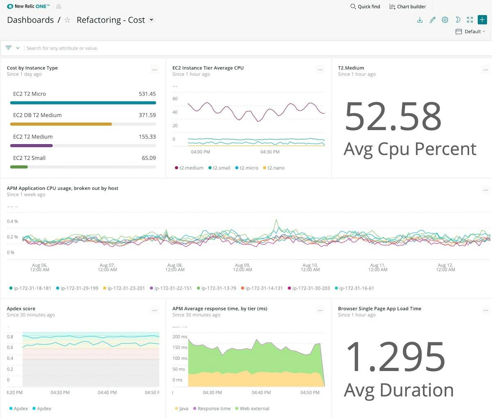Go to the home icon
Screen dimensions: 492x418
tap(59, 7)
